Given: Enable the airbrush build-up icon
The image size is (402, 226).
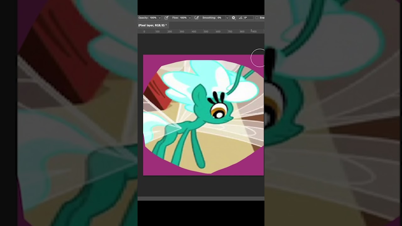Looking at the screenshot, I should [x=196, y=18].
